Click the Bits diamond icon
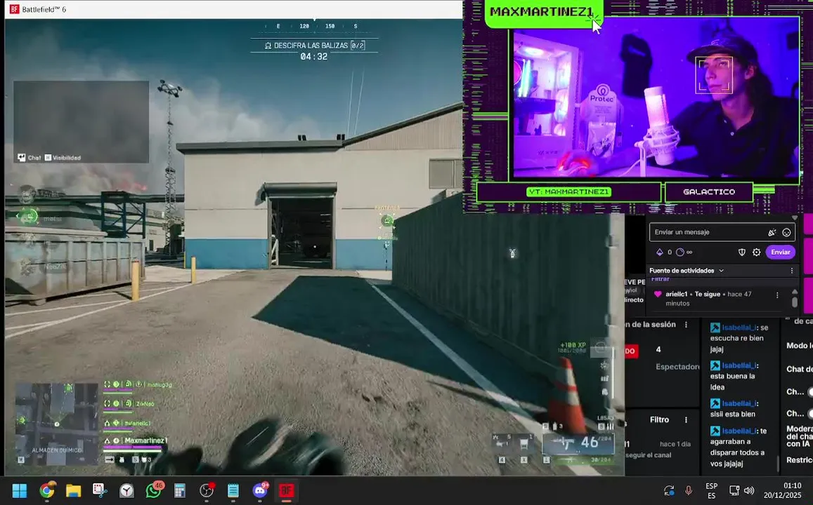This screenshot has width=813, height=505. [x=660, y=252]
